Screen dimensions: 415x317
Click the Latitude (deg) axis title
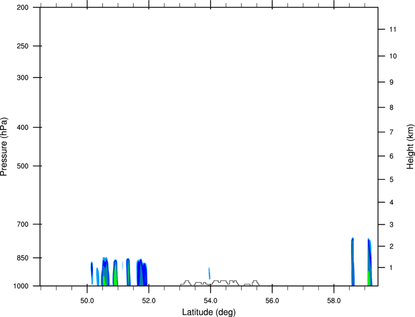(x=208, y=312)
